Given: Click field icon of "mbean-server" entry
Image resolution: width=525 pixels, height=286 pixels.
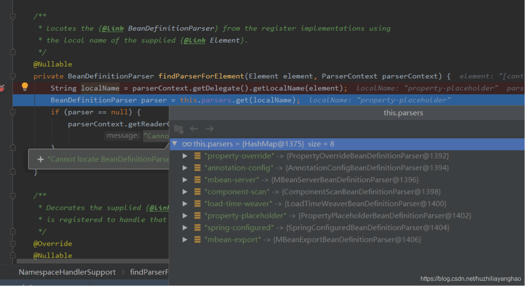Looking at the screenshot, I should pyautogui.click(x=197, y=180).
